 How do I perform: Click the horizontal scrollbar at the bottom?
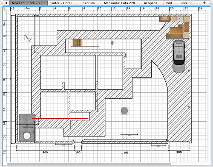[89, 164]
